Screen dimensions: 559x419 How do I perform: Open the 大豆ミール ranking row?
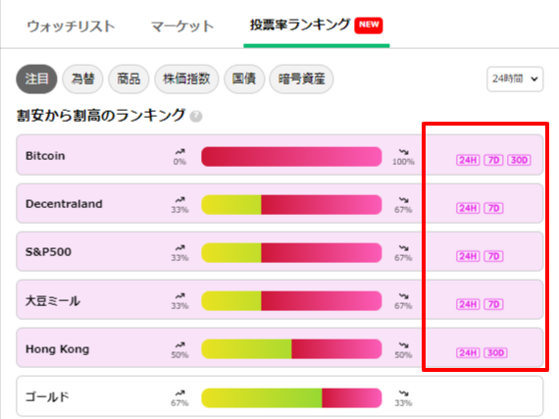279,299
